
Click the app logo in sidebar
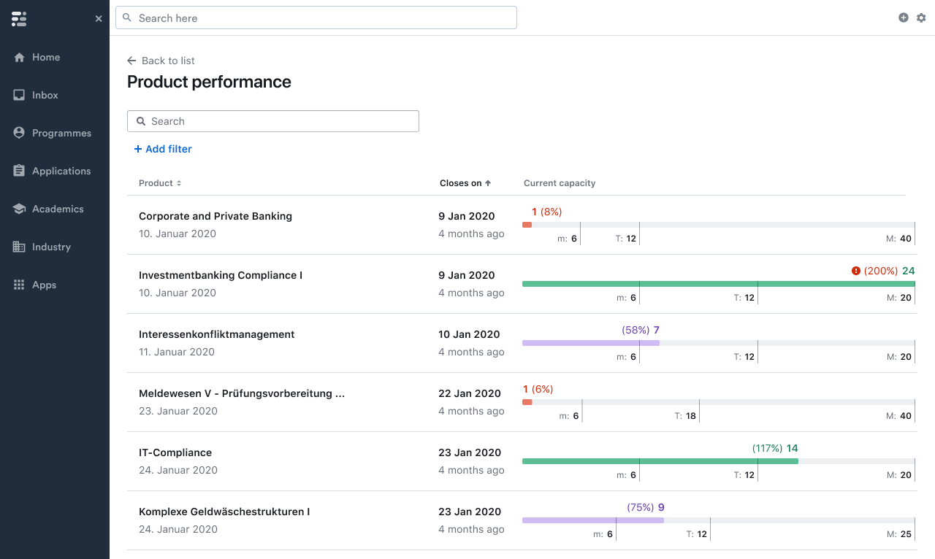[x=19, y=19]
